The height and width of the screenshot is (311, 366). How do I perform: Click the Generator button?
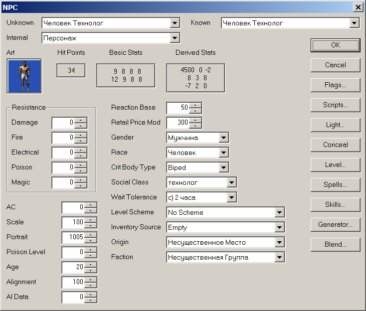click(335, 224)
